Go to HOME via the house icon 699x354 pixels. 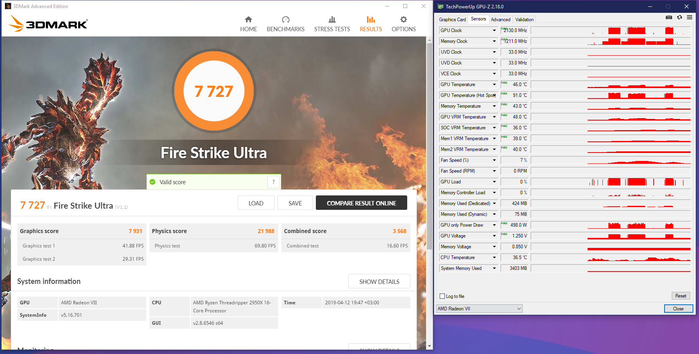[248, 20]
